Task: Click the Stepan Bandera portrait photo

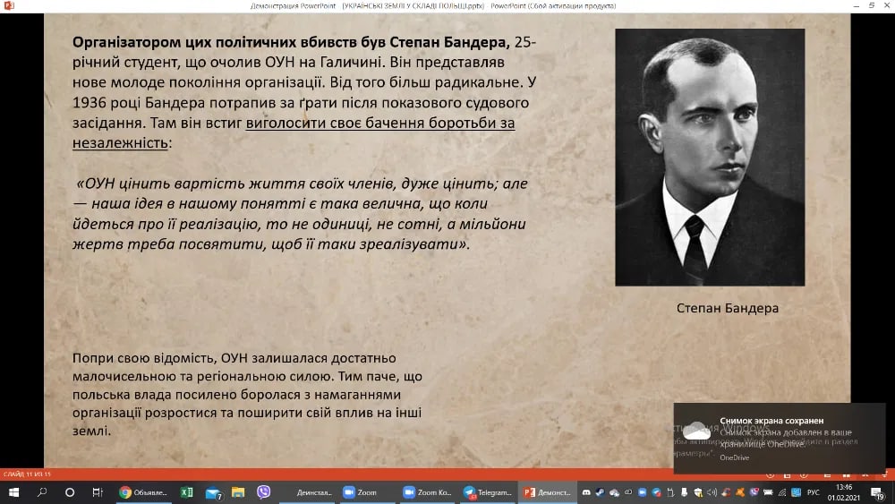Action: pyautogui.click(x=710, y=157)
